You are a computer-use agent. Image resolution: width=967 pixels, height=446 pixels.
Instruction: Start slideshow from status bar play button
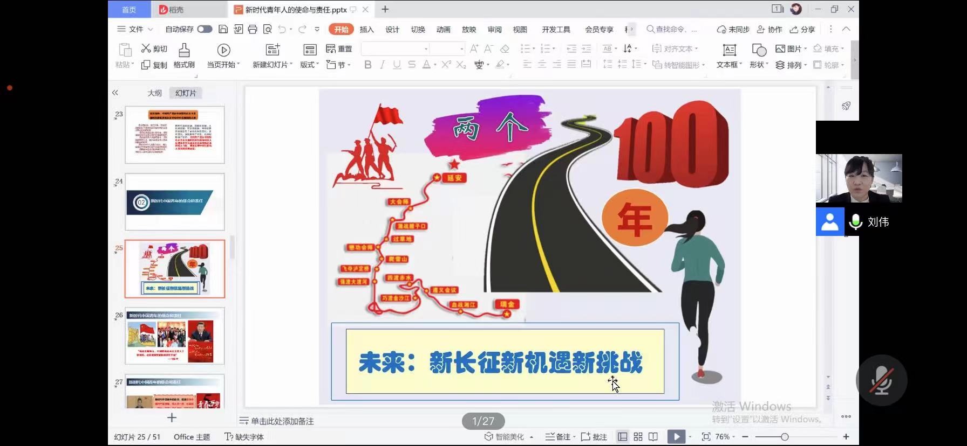click(676, 437)
